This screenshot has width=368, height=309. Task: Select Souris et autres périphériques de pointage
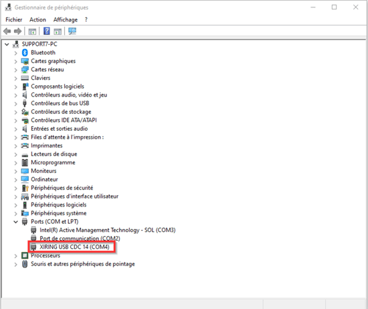[x=83, y=264]
